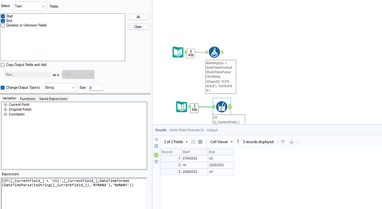The image size is (382, 209).
Task: Select the Formula tool flask icon
Action: click(x=215, y=52)
